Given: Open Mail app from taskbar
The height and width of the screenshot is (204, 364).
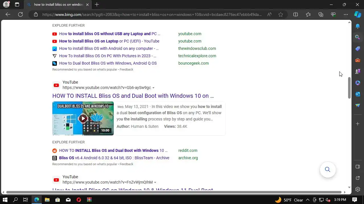Looking at the screenshot, I should pos(68,200).
